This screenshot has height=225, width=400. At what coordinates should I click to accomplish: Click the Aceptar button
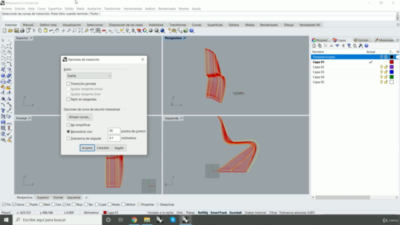coord(87,148)
